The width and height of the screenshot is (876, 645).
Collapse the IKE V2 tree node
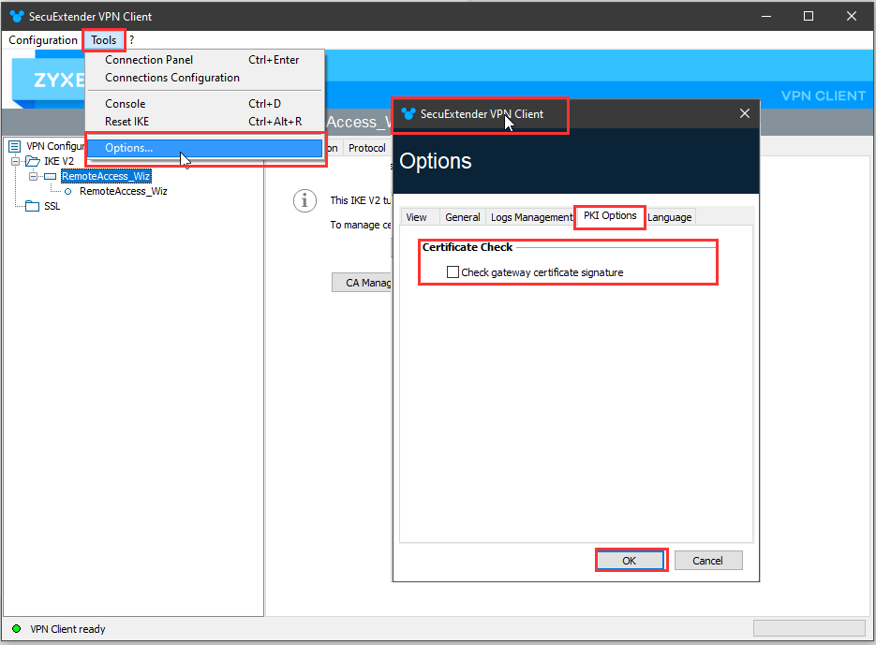16,161
